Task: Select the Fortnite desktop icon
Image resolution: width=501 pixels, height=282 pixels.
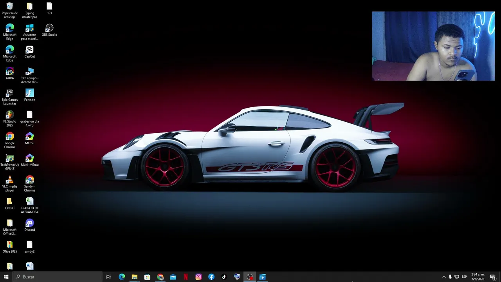Action: (30, 95)
